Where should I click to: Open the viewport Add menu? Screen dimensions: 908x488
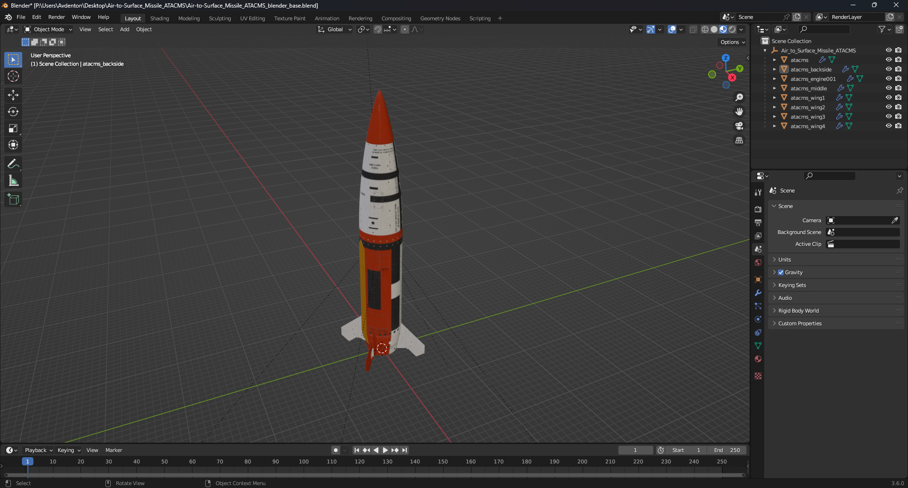click(124, 29)
